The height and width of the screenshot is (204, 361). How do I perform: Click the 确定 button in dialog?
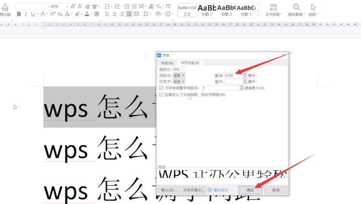tap(250, 190)
